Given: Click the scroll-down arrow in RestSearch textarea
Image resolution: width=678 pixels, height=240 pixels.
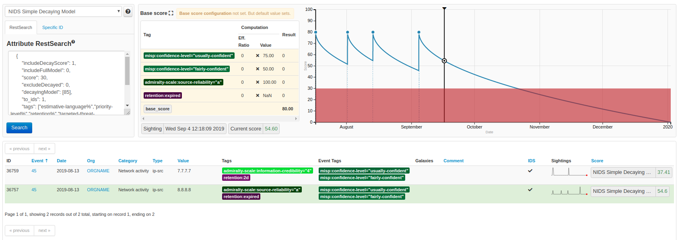Looking at the screenshot, I should tap(127, 106).
